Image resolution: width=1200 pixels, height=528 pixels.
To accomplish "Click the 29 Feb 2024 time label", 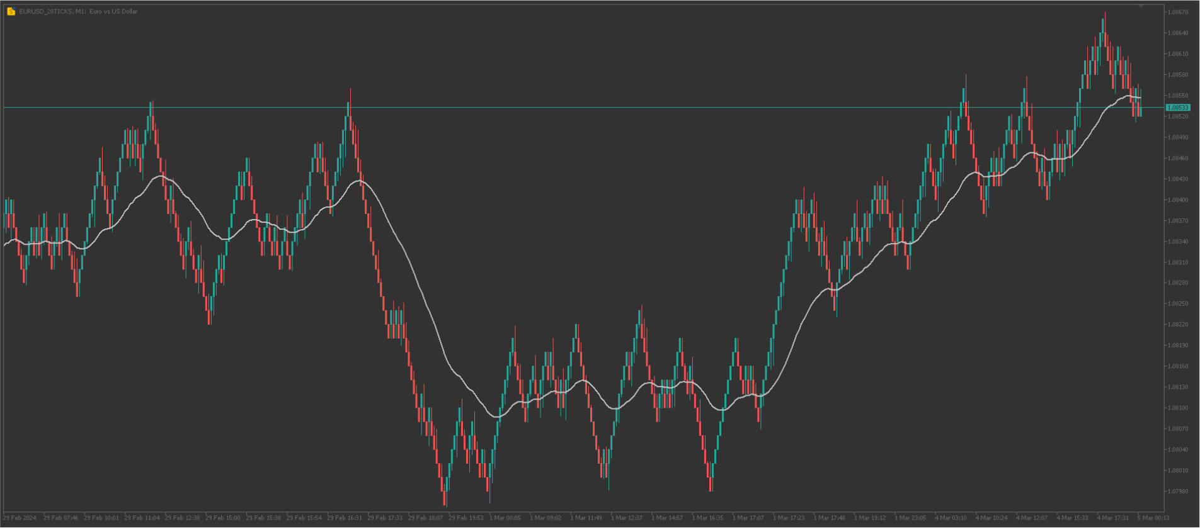I will coord(20,518).
